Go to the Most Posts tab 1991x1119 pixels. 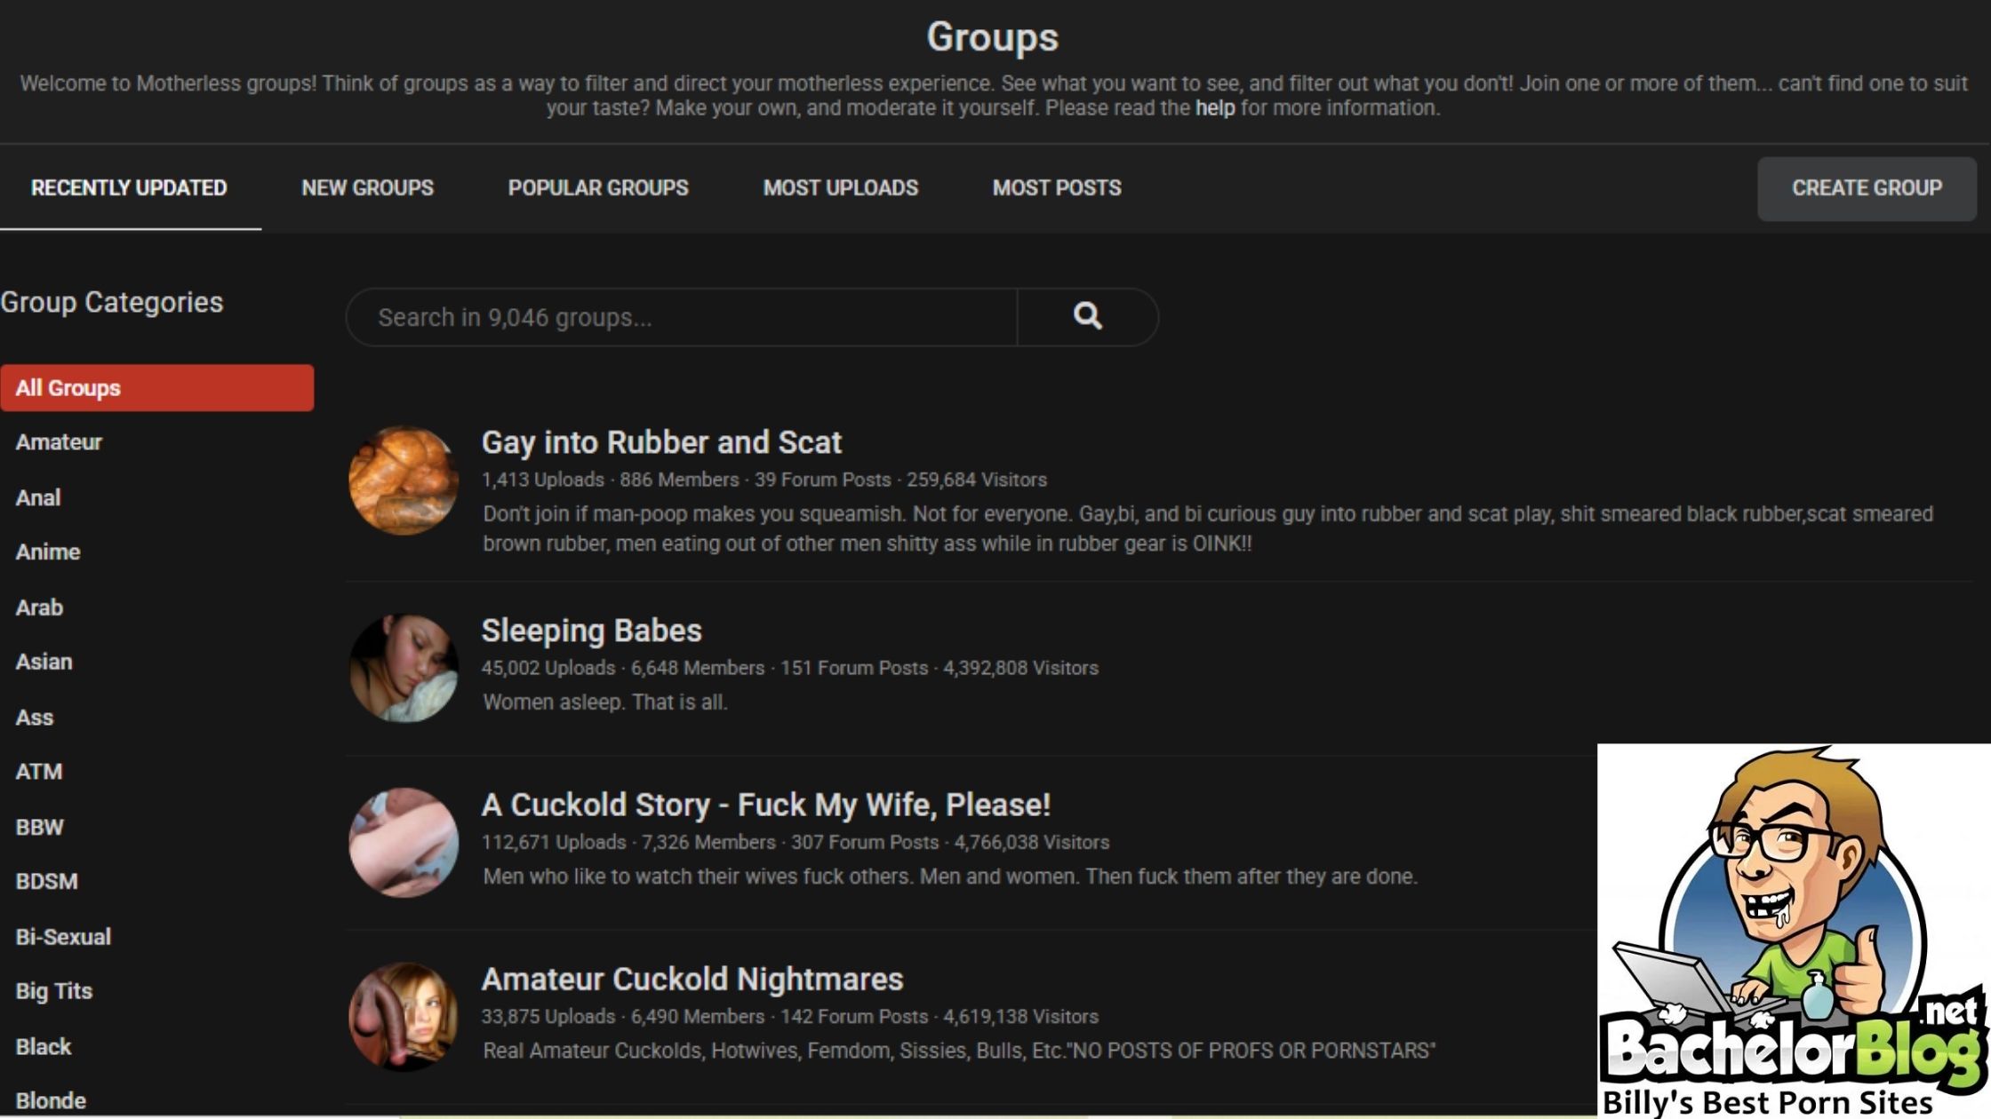(x=1056, y=187)
